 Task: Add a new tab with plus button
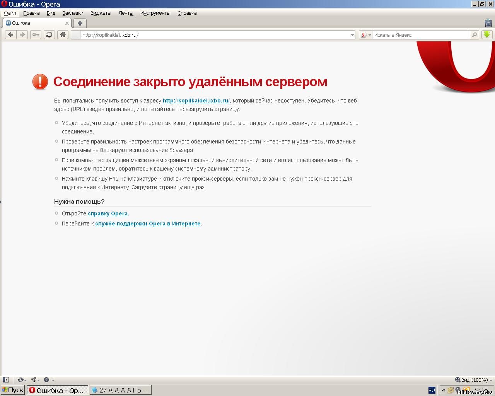point(80,23)
